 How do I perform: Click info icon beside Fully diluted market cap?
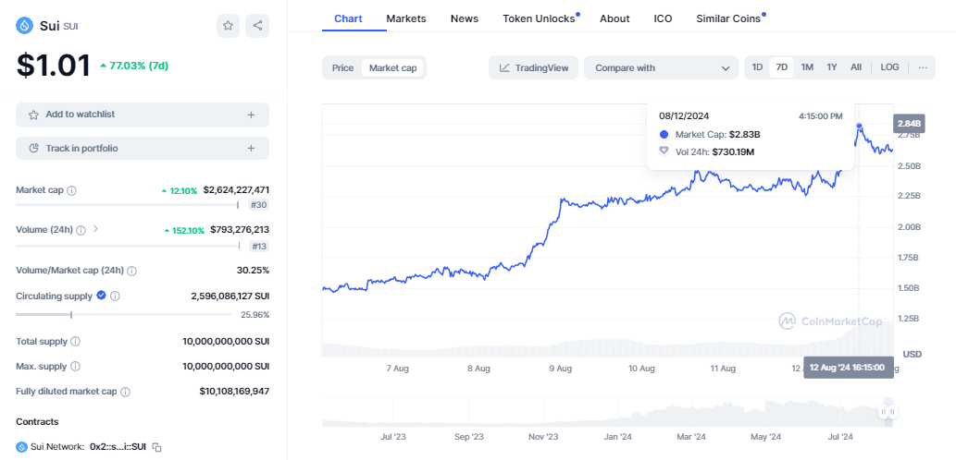[125, 392]
